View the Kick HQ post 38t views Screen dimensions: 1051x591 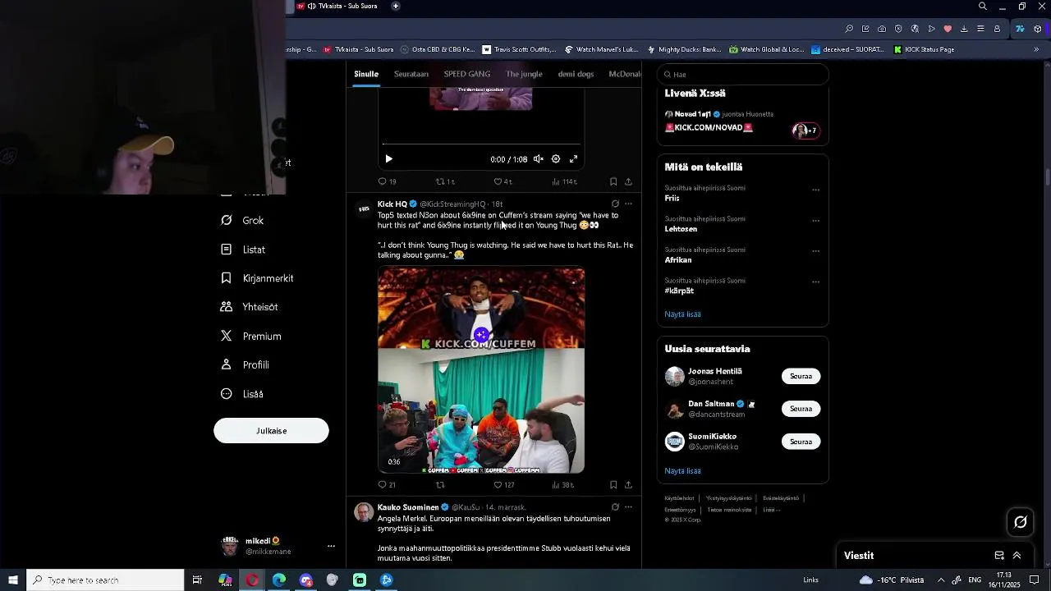click(x=563, y=485)
